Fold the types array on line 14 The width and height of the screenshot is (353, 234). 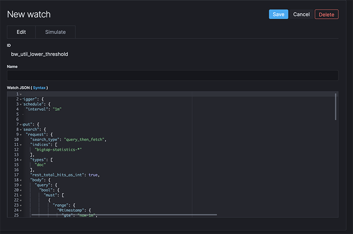click(21, 160)
